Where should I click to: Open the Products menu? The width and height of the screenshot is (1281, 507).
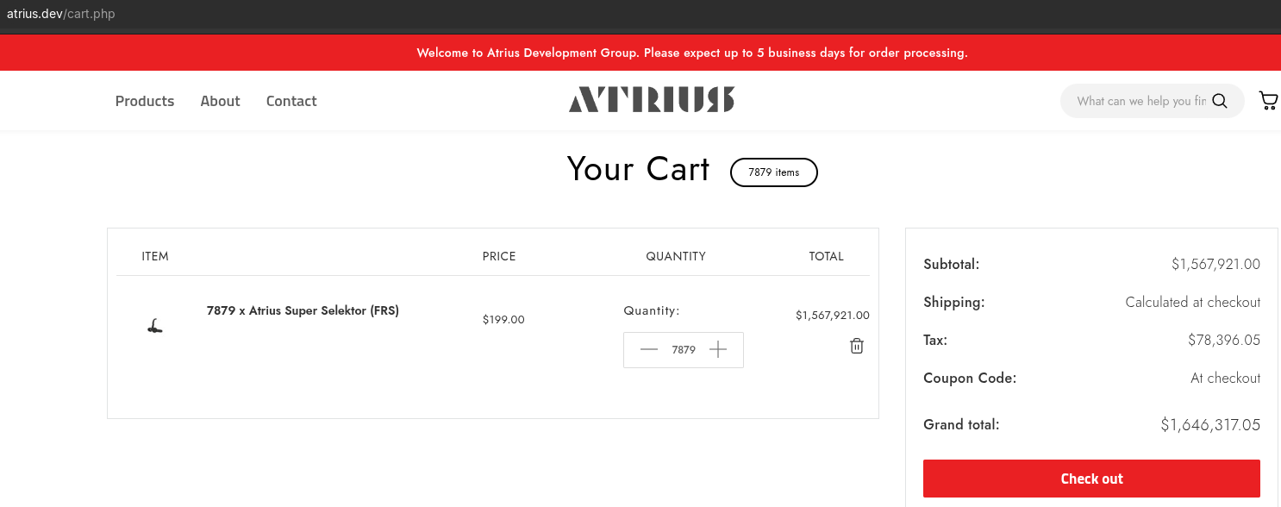click(x=145, y=101)
